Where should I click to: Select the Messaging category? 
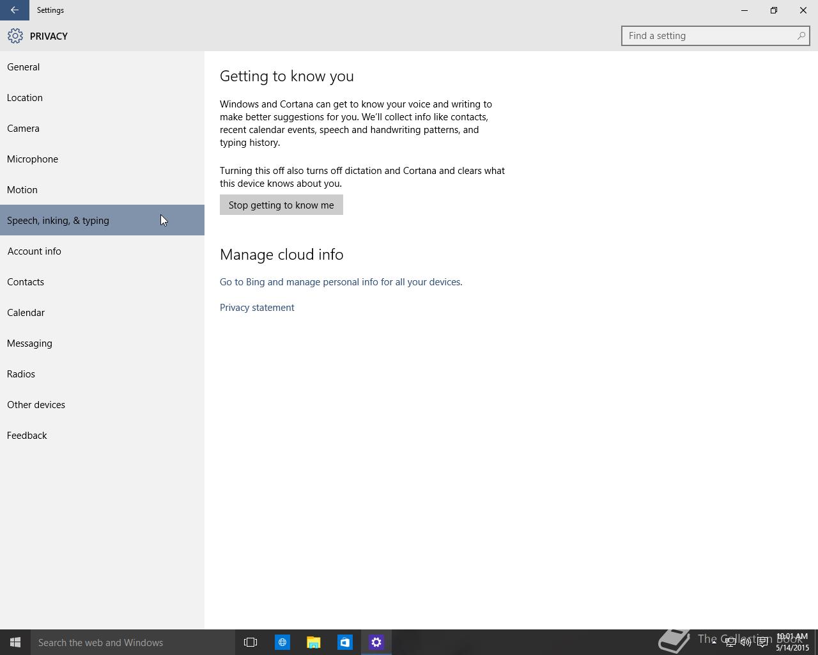click(102, 343)
